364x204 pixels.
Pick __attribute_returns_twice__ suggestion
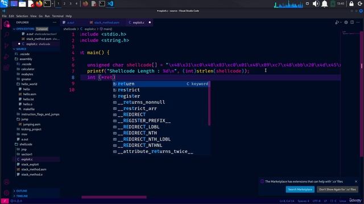point(160,151)
